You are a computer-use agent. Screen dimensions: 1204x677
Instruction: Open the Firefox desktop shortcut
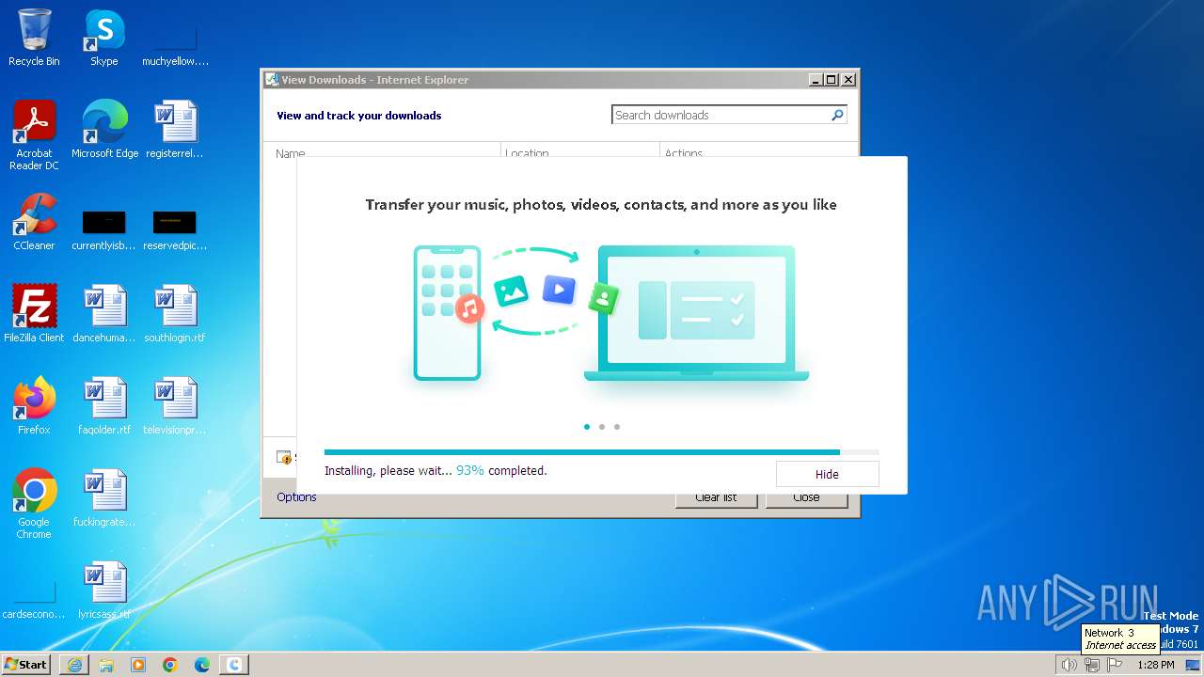tap(34, 406)
